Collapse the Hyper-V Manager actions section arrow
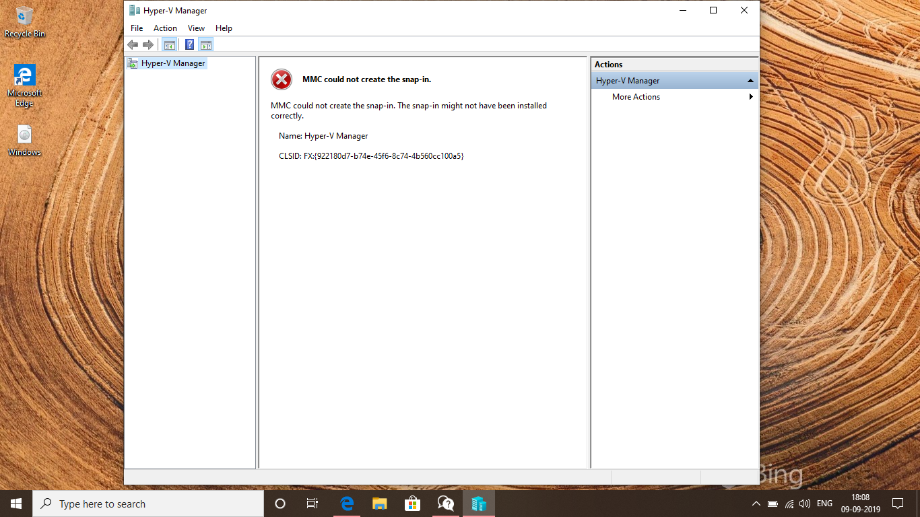This screenshot has height=517, width=920. coord(750,81)
